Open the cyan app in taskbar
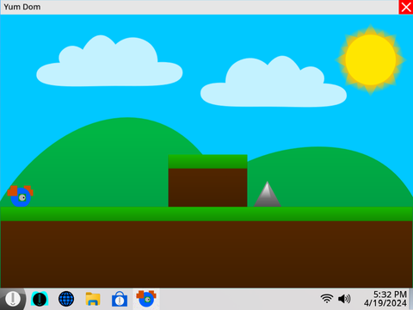Screen dimensions: 413x310 tap(40, 299)
